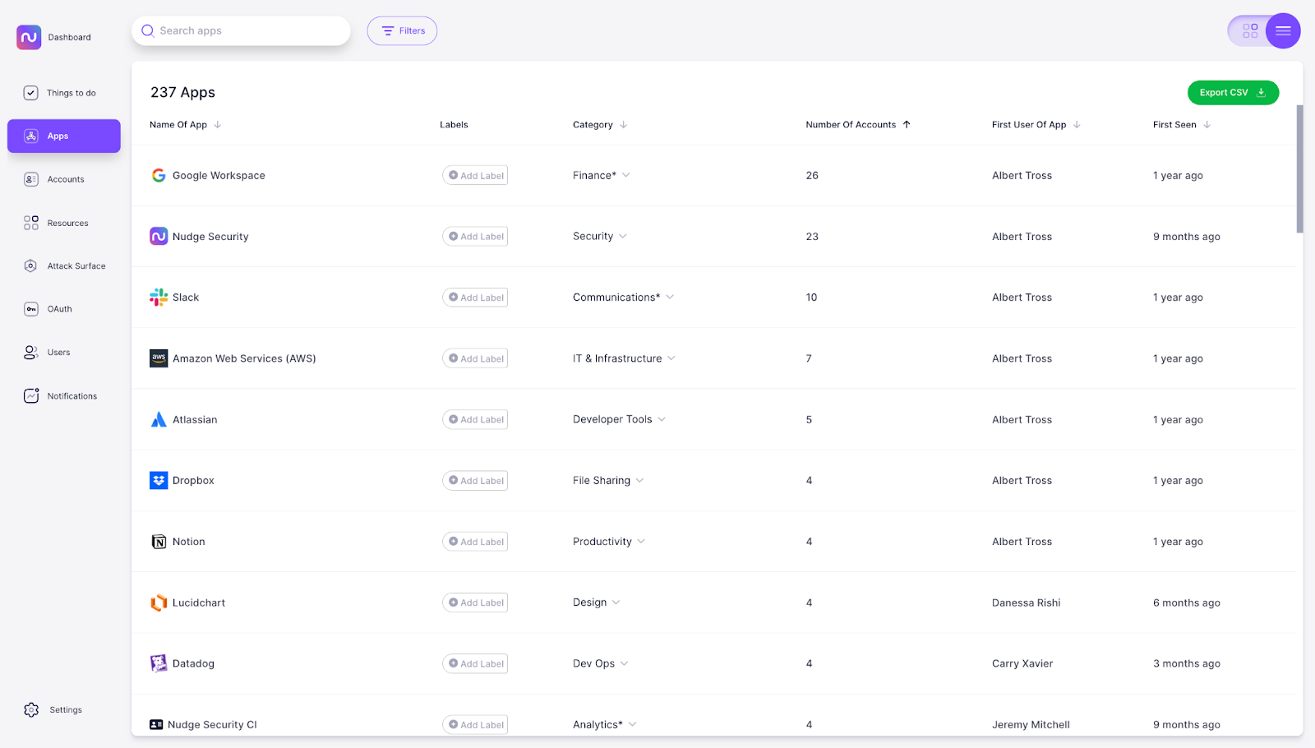Click the Amazon Web Services app icon
This screenshot has height=748, width=1315.
pyautogui.click(x=158, y=358)
